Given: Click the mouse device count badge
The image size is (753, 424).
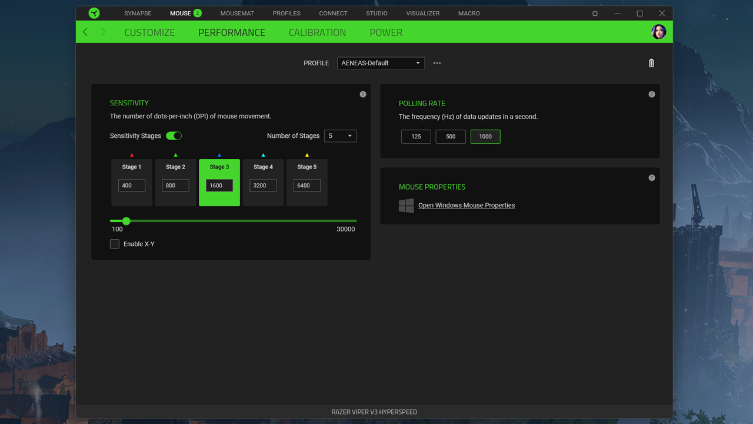Looking at the screenshot, I should 197,13.
